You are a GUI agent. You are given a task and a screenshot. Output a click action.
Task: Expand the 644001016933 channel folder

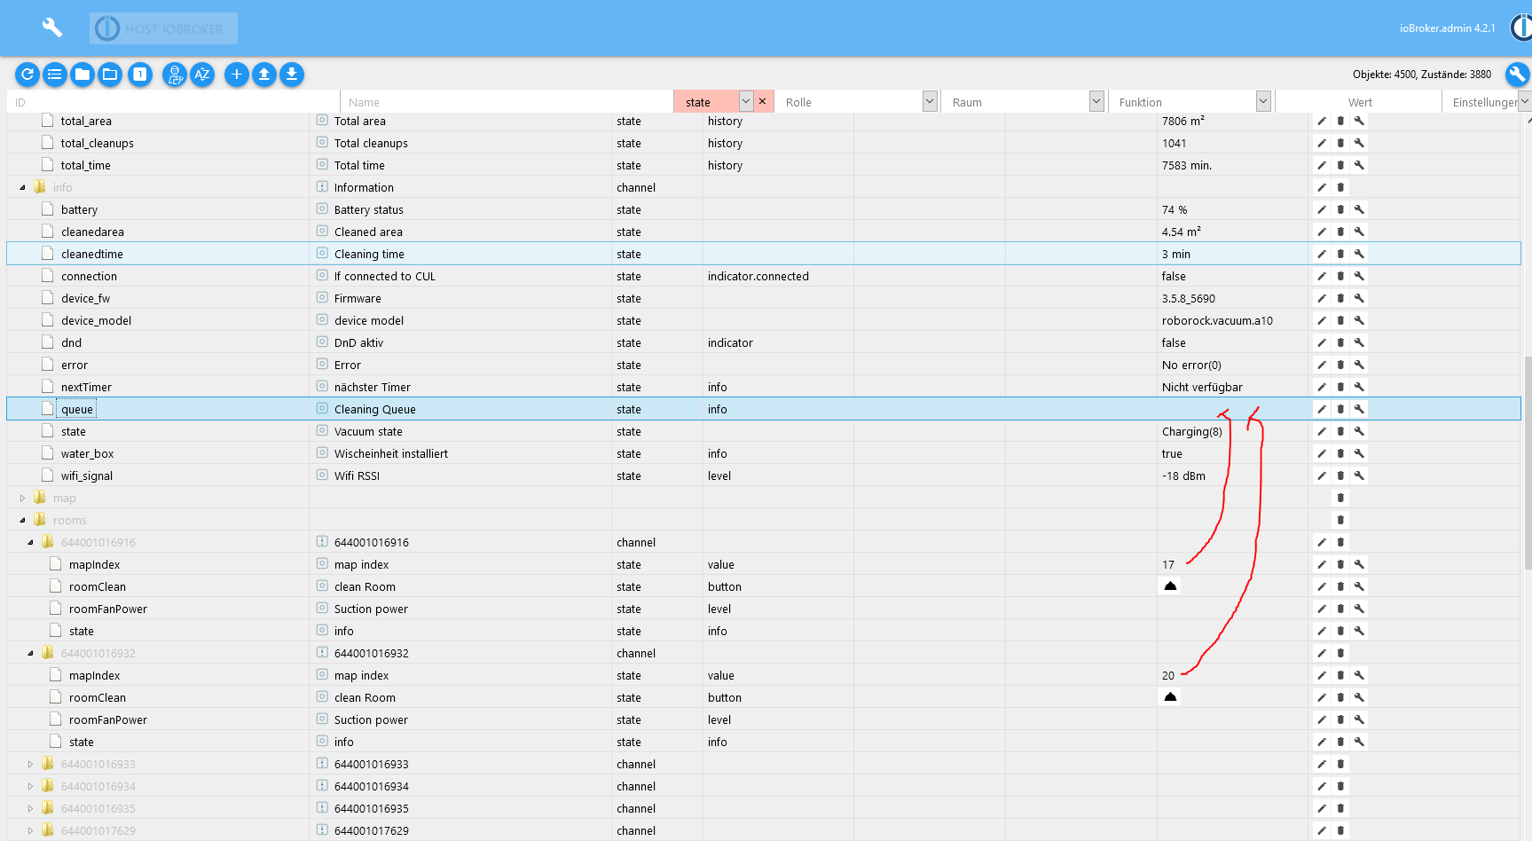(x=30, y=764)
